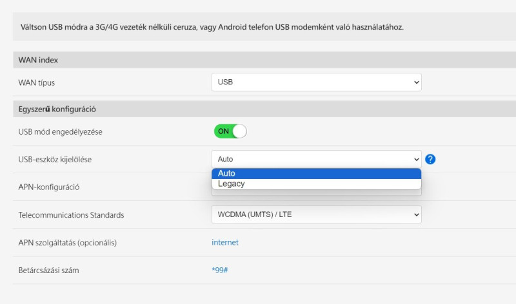
Task: Open the WAN típus dropdown showing USB
Action: pyautogui.click(x=316, y=82)
